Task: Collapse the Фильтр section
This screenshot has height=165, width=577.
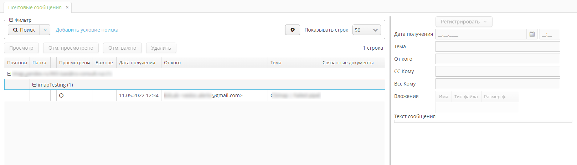Action: tap(11, 20)
